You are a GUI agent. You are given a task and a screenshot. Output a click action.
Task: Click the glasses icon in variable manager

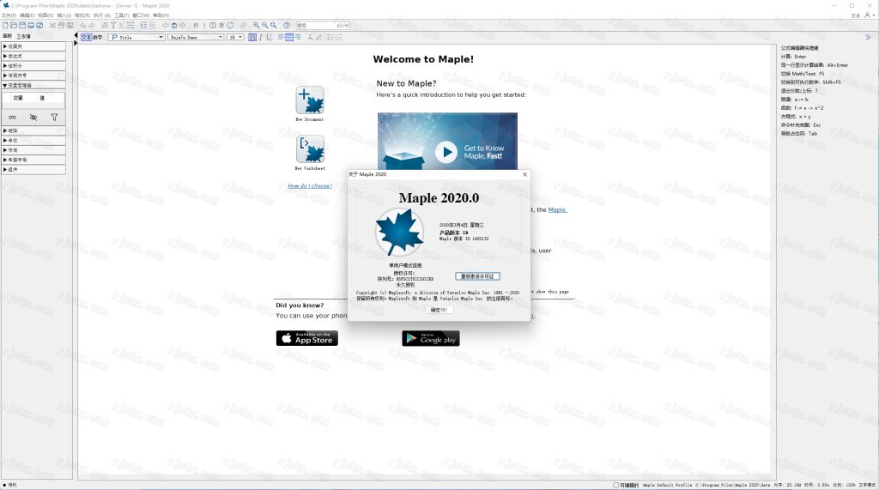pos(12,117)
